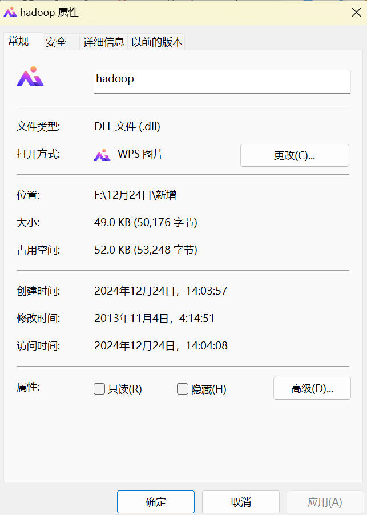This screenshot has width=367, height=515.
Task: Switch to the 常规 tab
Action: 23,41
